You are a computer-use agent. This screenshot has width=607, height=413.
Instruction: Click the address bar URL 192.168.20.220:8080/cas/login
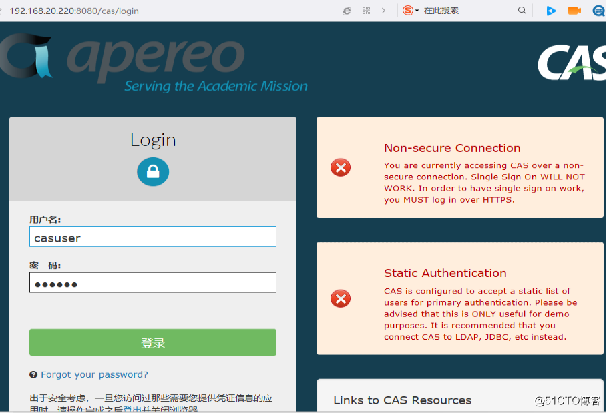click(74, 11)
